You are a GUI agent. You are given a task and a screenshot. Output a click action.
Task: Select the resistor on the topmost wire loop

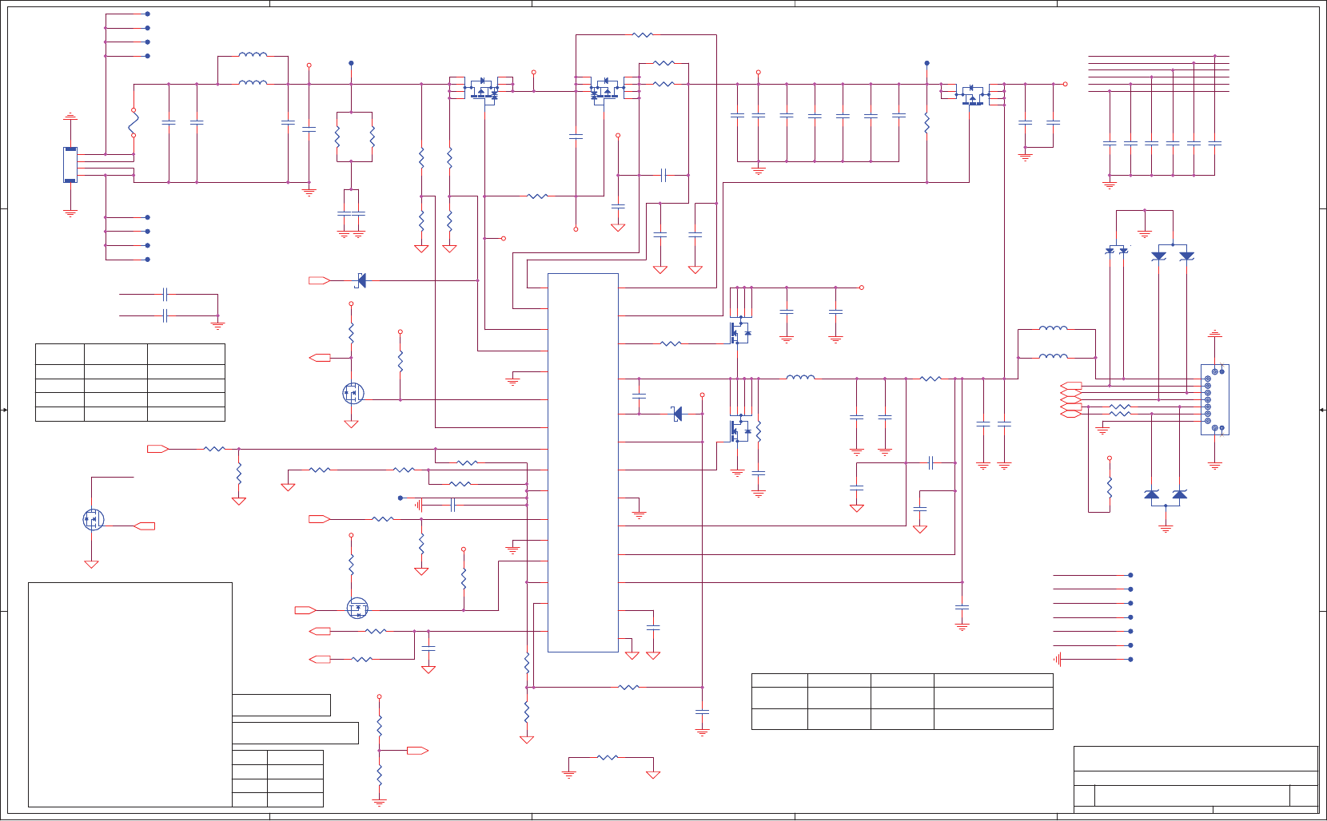[x=643, y=35]
